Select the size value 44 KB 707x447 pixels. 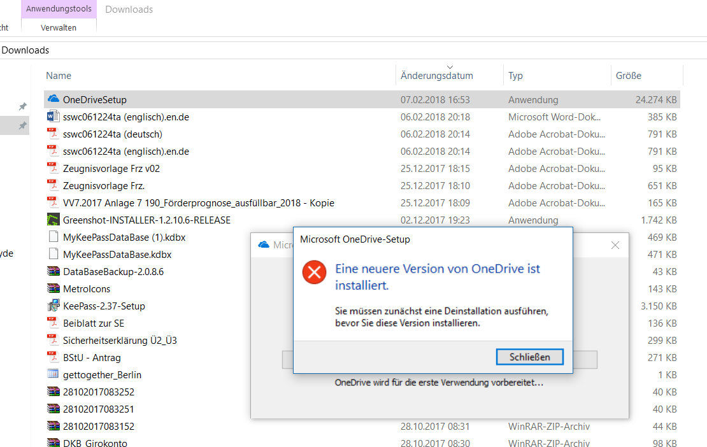(664, 426)
